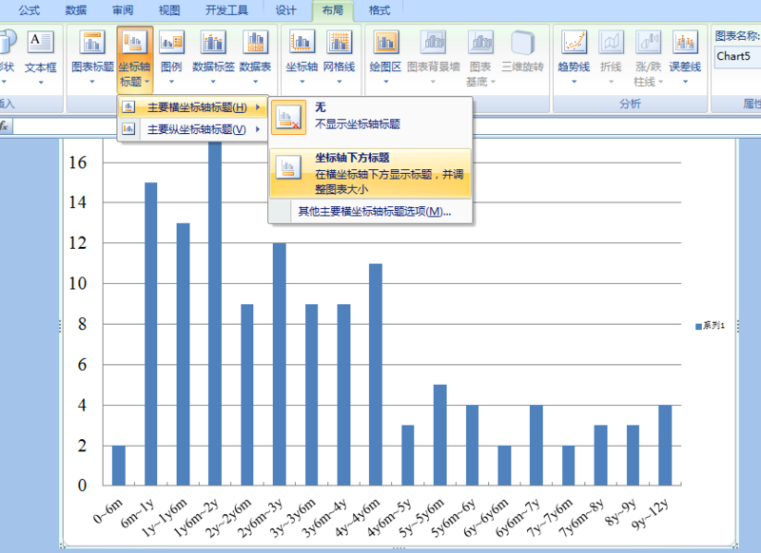The width and height of the screenshot is (761, 553).
Task: Open data labels (数据标签) options
Action: click(213, 57)
